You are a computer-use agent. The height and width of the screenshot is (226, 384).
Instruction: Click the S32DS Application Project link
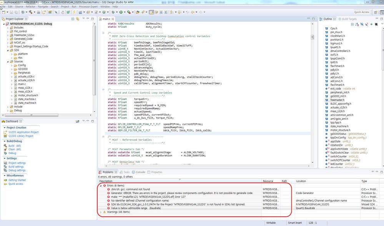pos(23,132)
